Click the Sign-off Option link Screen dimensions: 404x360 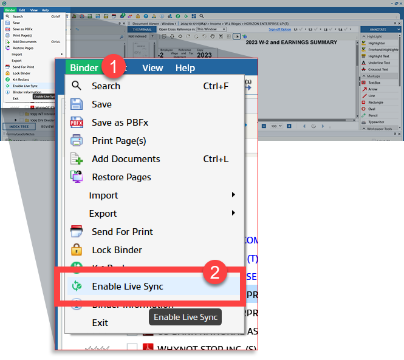(279, 29)
